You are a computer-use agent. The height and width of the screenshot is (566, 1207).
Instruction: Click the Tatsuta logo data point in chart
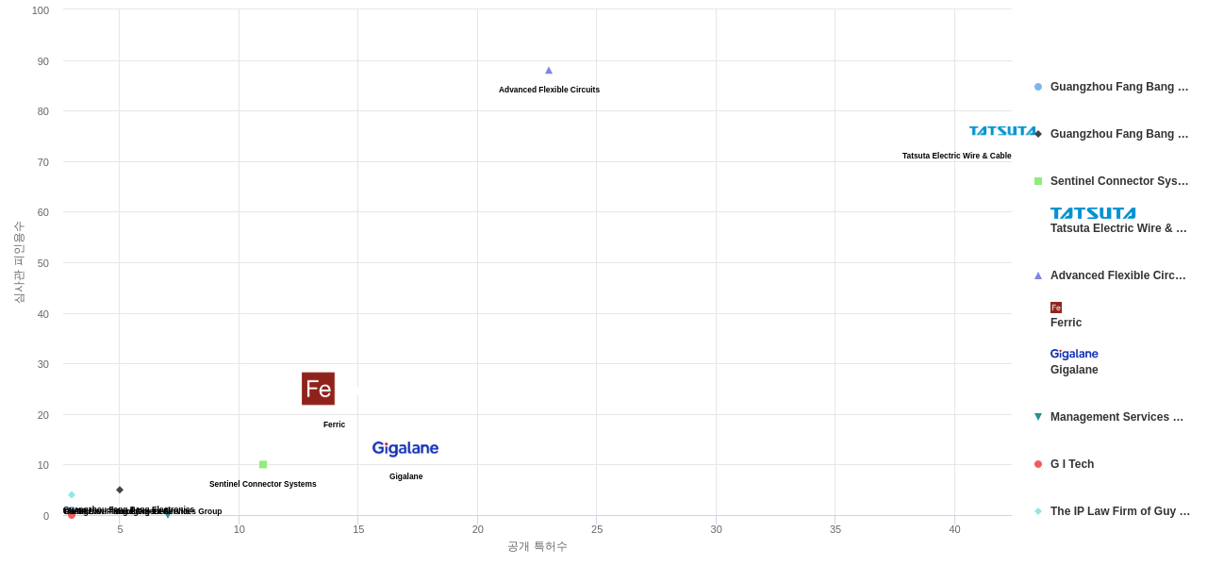pyautogui.click(x=1002, y=131)
